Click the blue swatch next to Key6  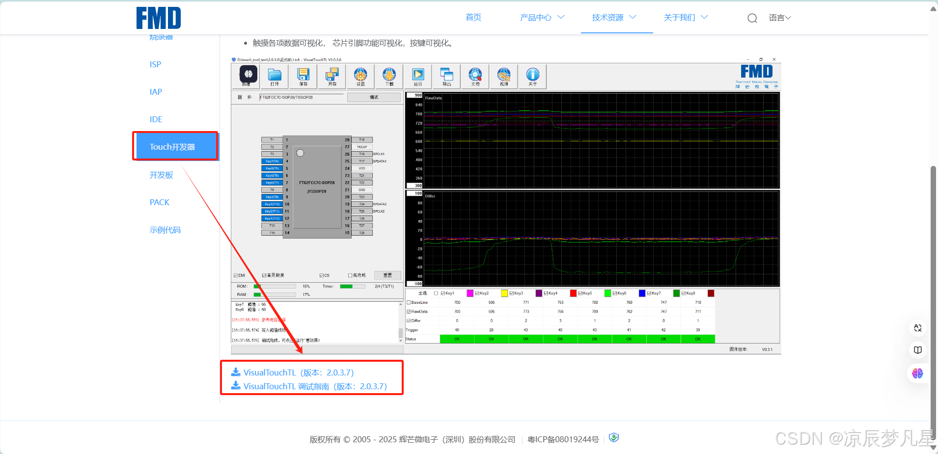coord(642,293)
